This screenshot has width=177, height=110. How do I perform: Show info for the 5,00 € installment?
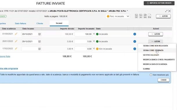135,41
